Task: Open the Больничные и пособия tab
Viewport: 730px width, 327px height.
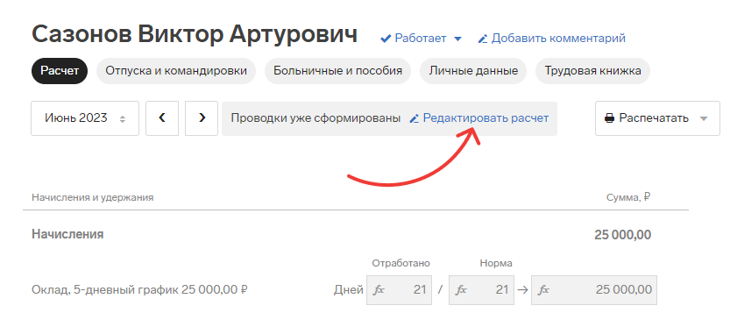Action: tap(337, 71)
